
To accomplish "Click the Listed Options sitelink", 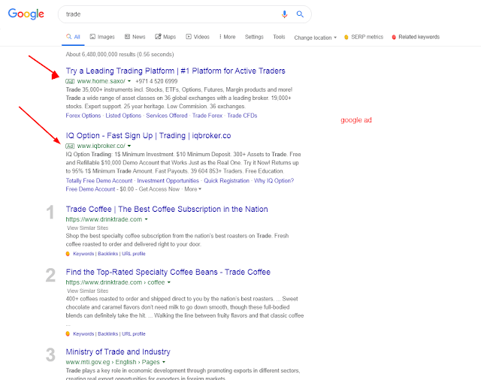I will click(x=123, y=116).
